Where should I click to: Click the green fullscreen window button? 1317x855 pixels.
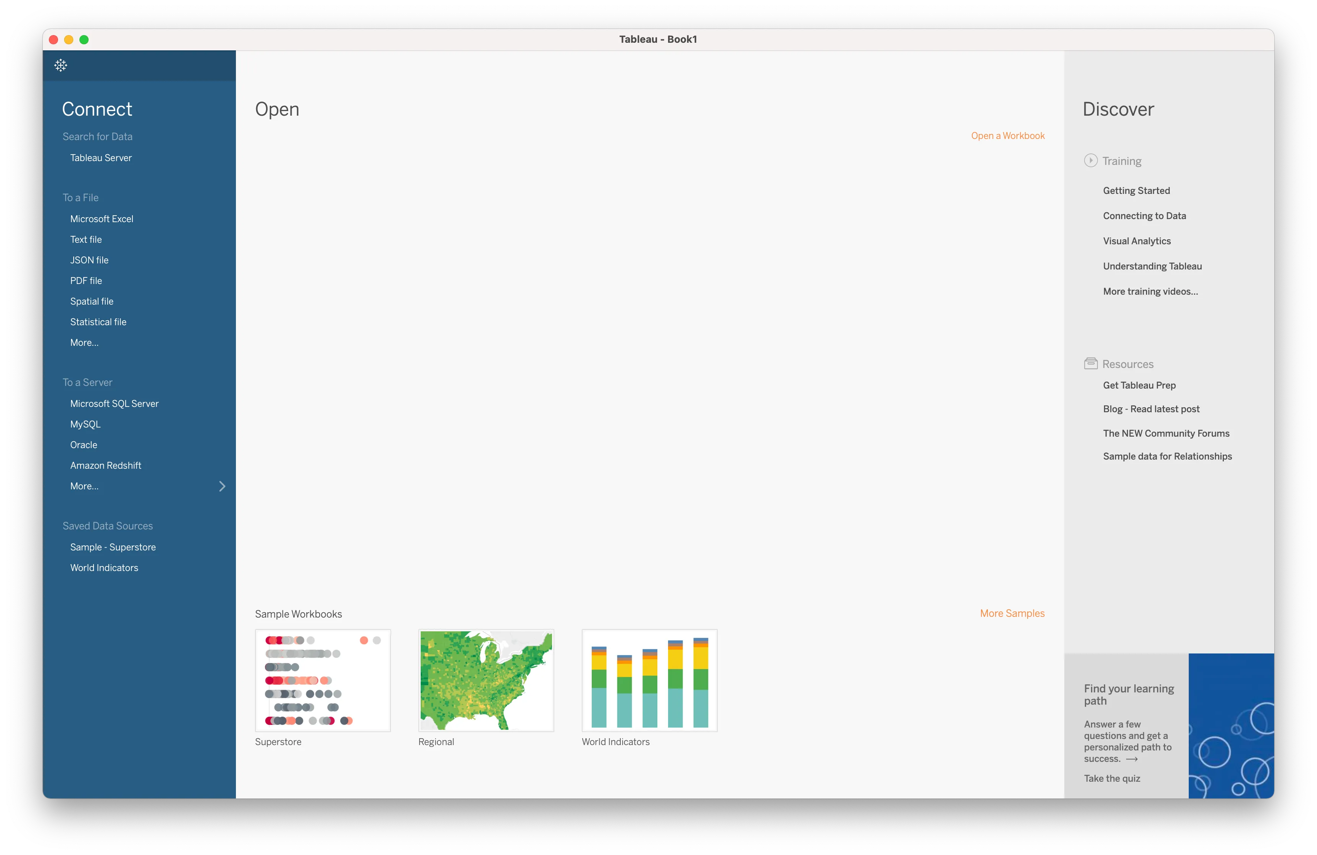click(x=84, y=39)
